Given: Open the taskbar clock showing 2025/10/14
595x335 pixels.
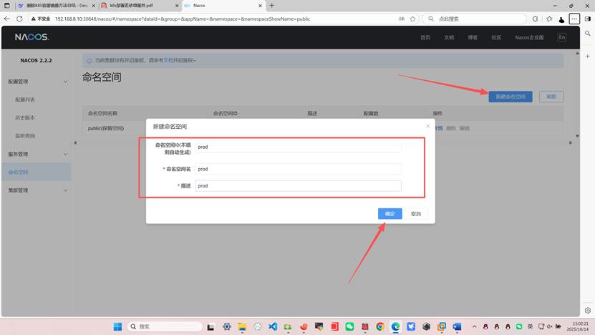Looking at the screenshot, I should [578, 326].
